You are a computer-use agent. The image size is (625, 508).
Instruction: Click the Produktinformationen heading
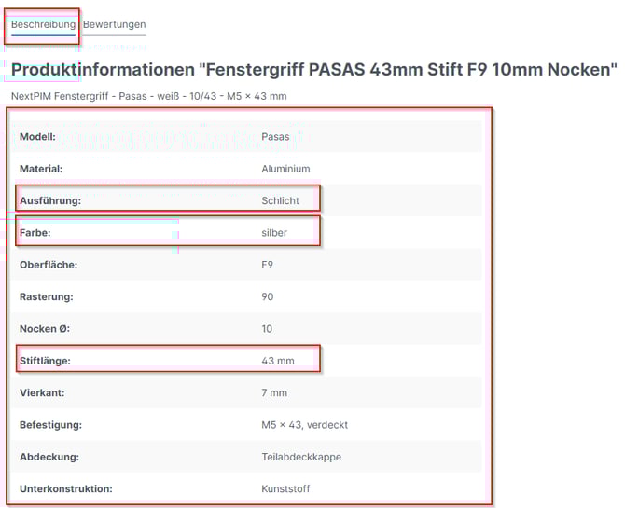pyautogui.click(x=313, y=70)
